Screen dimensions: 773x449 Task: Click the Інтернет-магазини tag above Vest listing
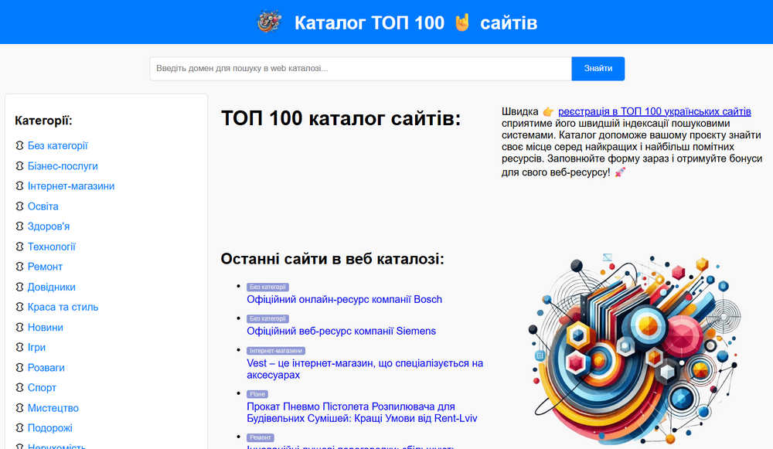click(276, 350)
